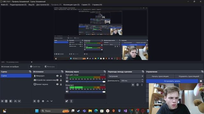Open the Коллекция сцен menu

click(71, 5)
